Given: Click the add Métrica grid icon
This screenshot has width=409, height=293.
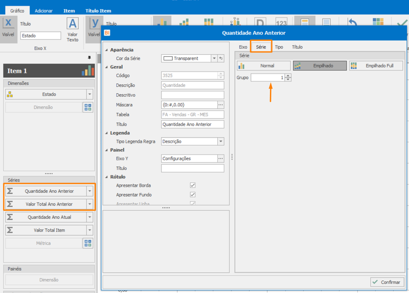Looking at the screenshot, I should coord(88,243).
